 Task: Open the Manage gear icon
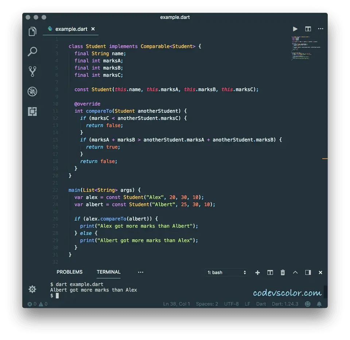[x=32, y=289]
